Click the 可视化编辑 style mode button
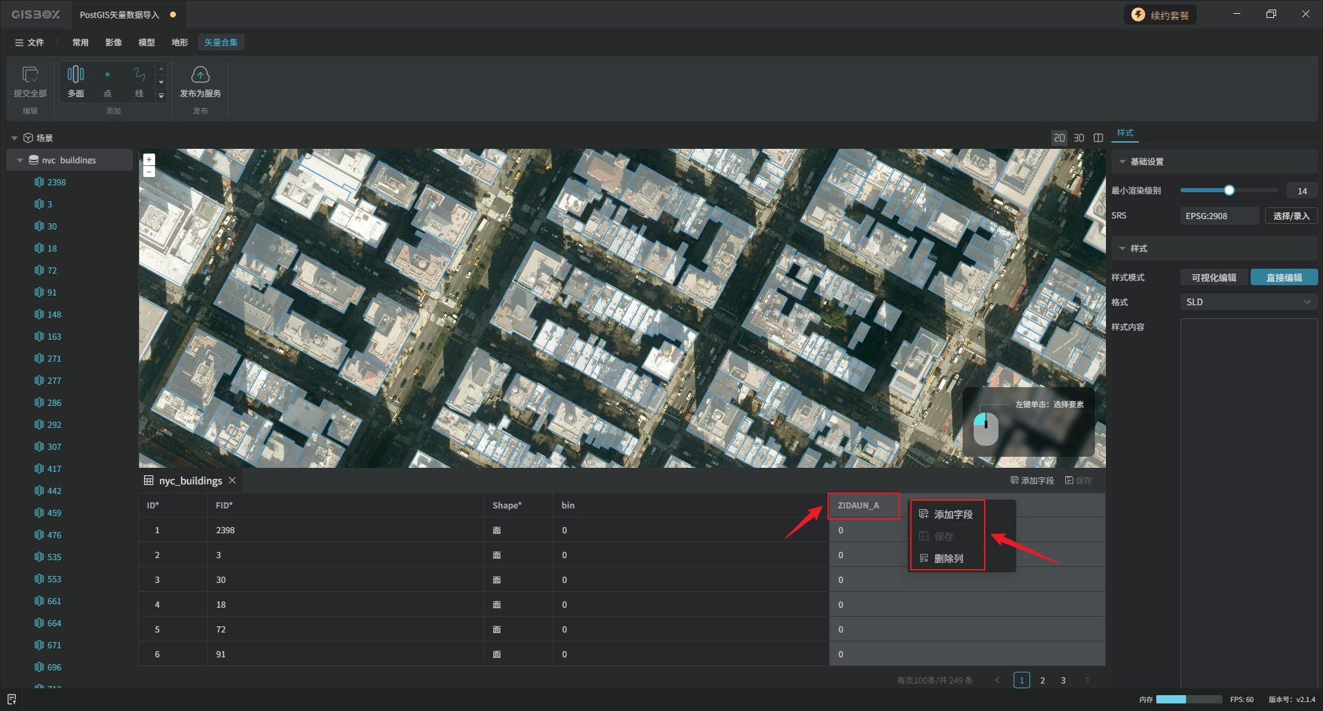This screenshot has width=1323, height=711. (1213, 278)
